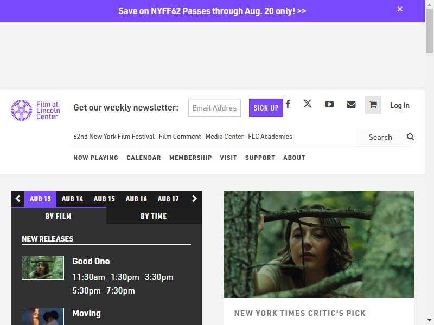The height and width of the screenshot is (325, 434).
Task: Select the AUG 14 date tab
Action: tap(72, 199)
